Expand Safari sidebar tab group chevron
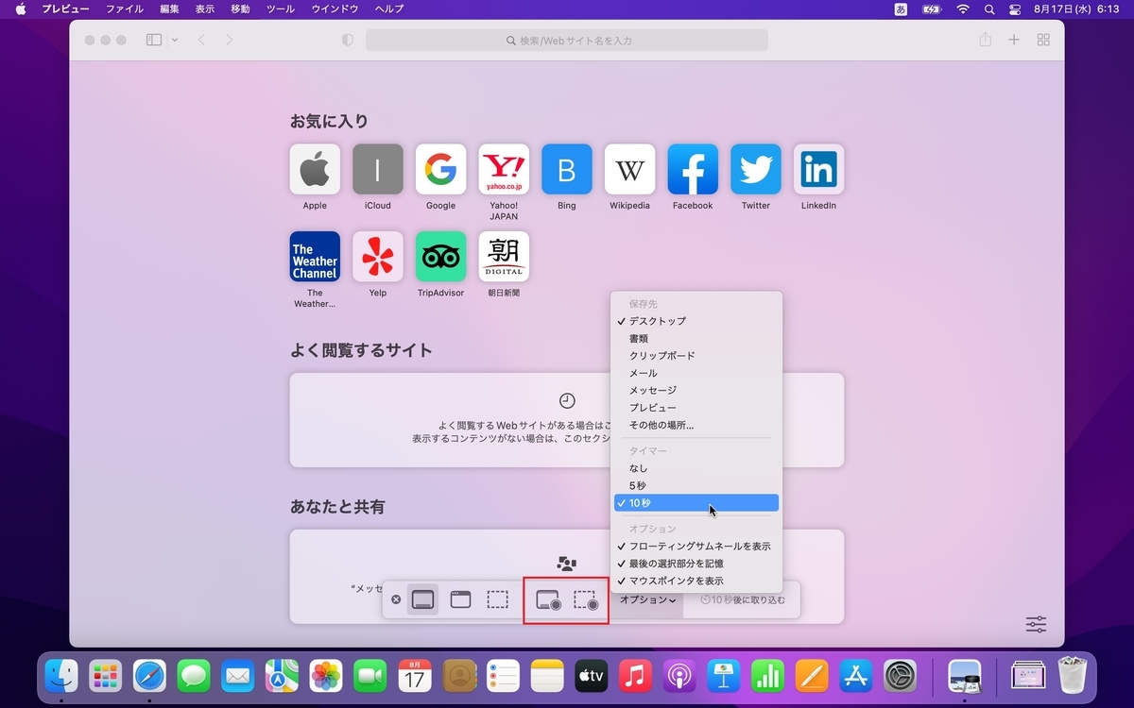The image size is (1134, 708). pos(175,41)
